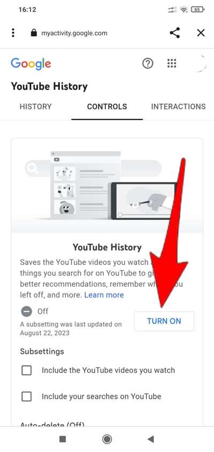Tap the Android home circle button
This screenshot has height=452, width=214.
(107, 439)
